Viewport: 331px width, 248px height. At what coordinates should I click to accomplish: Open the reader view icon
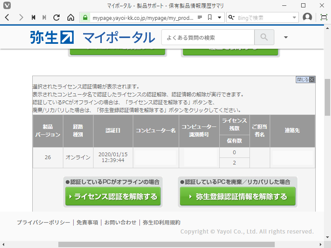tap(200, 17)
